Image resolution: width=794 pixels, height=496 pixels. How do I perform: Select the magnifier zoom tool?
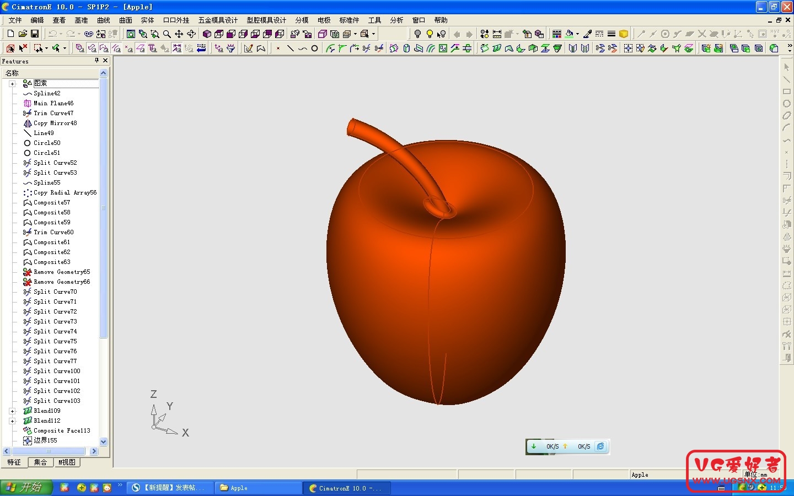pos(167,34)
